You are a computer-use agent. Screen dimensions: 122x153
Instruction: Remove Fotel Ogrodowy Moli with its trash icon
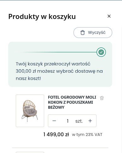click(102, 98)
